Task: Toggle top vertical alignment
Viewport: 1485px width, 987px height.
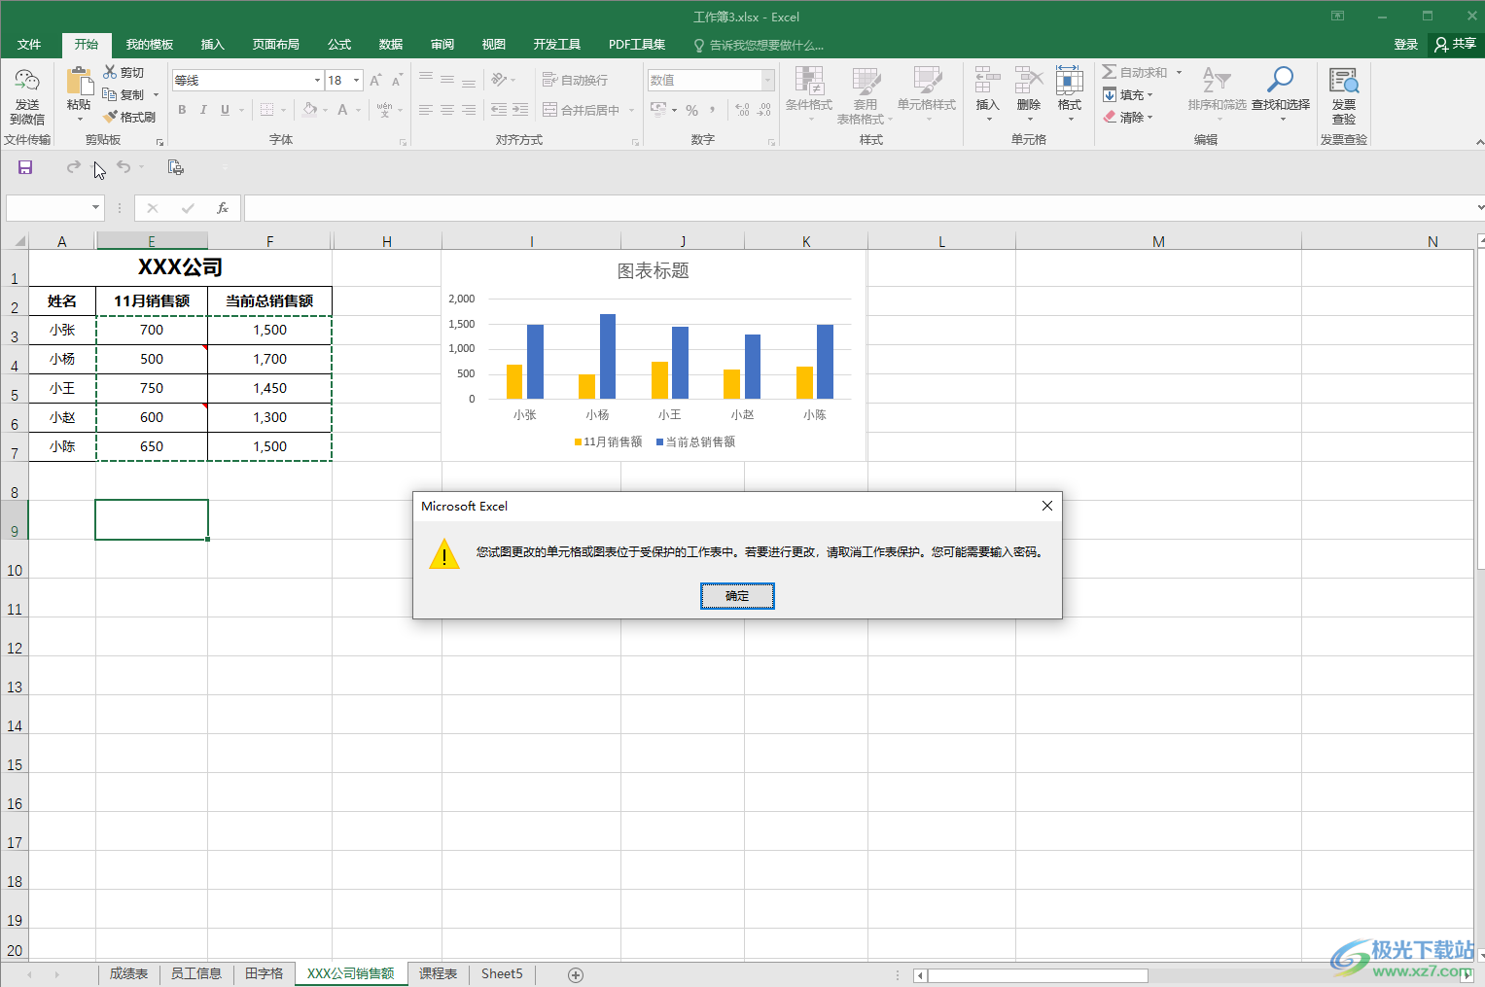Action: pyautogui.click(x=426, y=80)
